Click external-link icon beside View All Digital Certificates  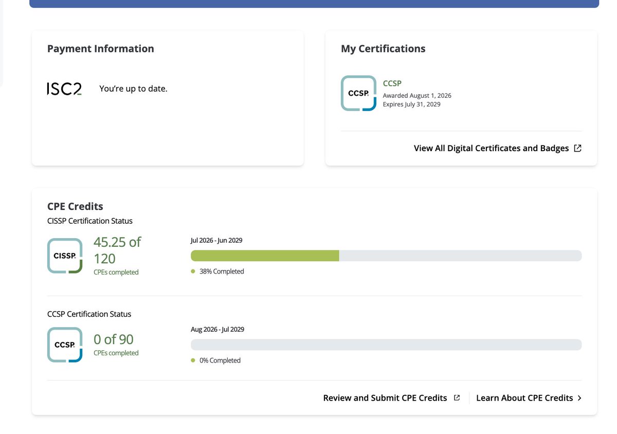coord(577,148)
